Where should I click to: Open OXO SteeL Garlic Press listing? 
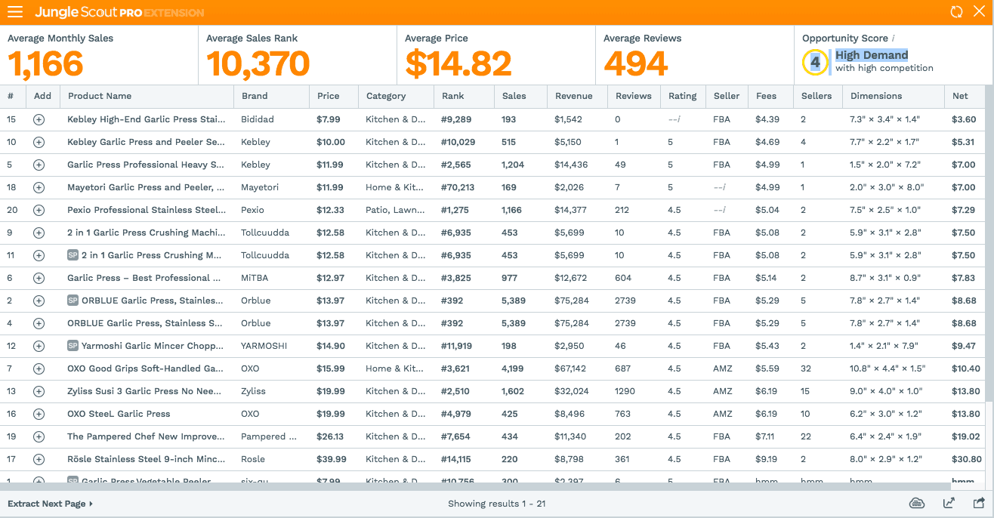[x=119, y=414]
